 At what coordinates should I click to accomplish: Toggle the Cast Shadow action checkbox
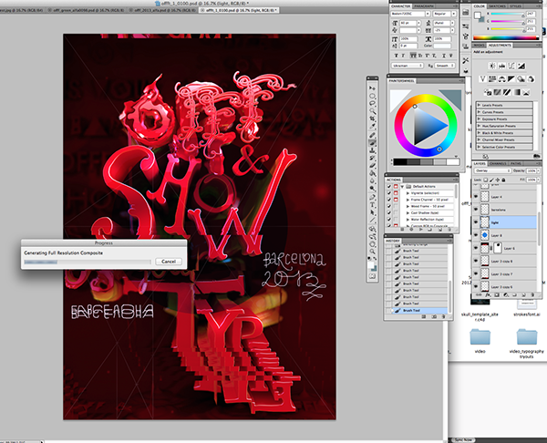[x=389, y=212]
